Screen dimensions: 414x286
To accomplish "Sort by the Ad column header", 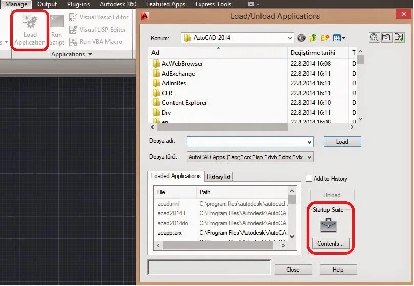I will tap(218, 53).
